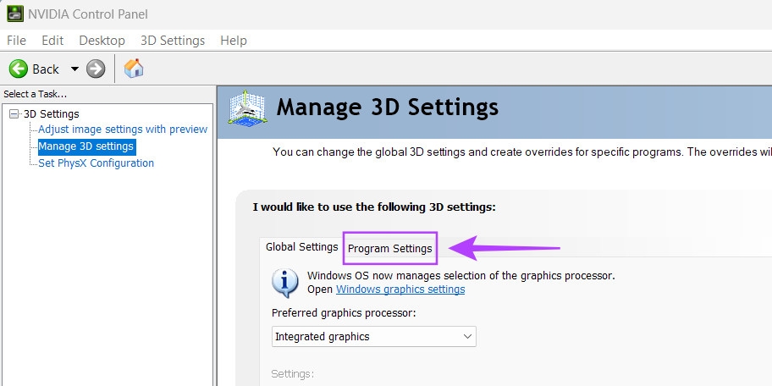This screenshot has width=772, height=386.
Task: Click the green Back arrow icon
Action: click(x=19, y=69)
